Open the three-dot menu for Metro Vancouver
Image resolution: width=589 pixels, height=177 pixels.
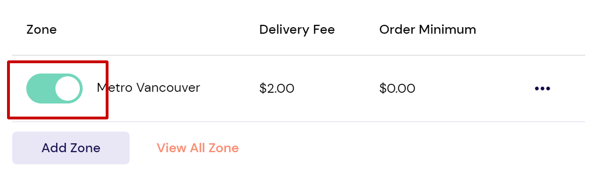(542, 88)
